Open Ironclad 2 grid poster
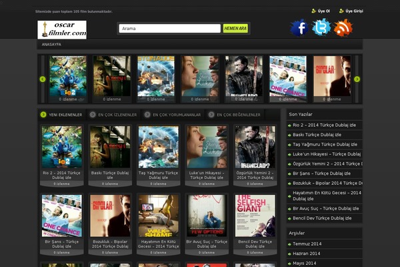Viewport: 400px width, 267px height. [255, 147]
